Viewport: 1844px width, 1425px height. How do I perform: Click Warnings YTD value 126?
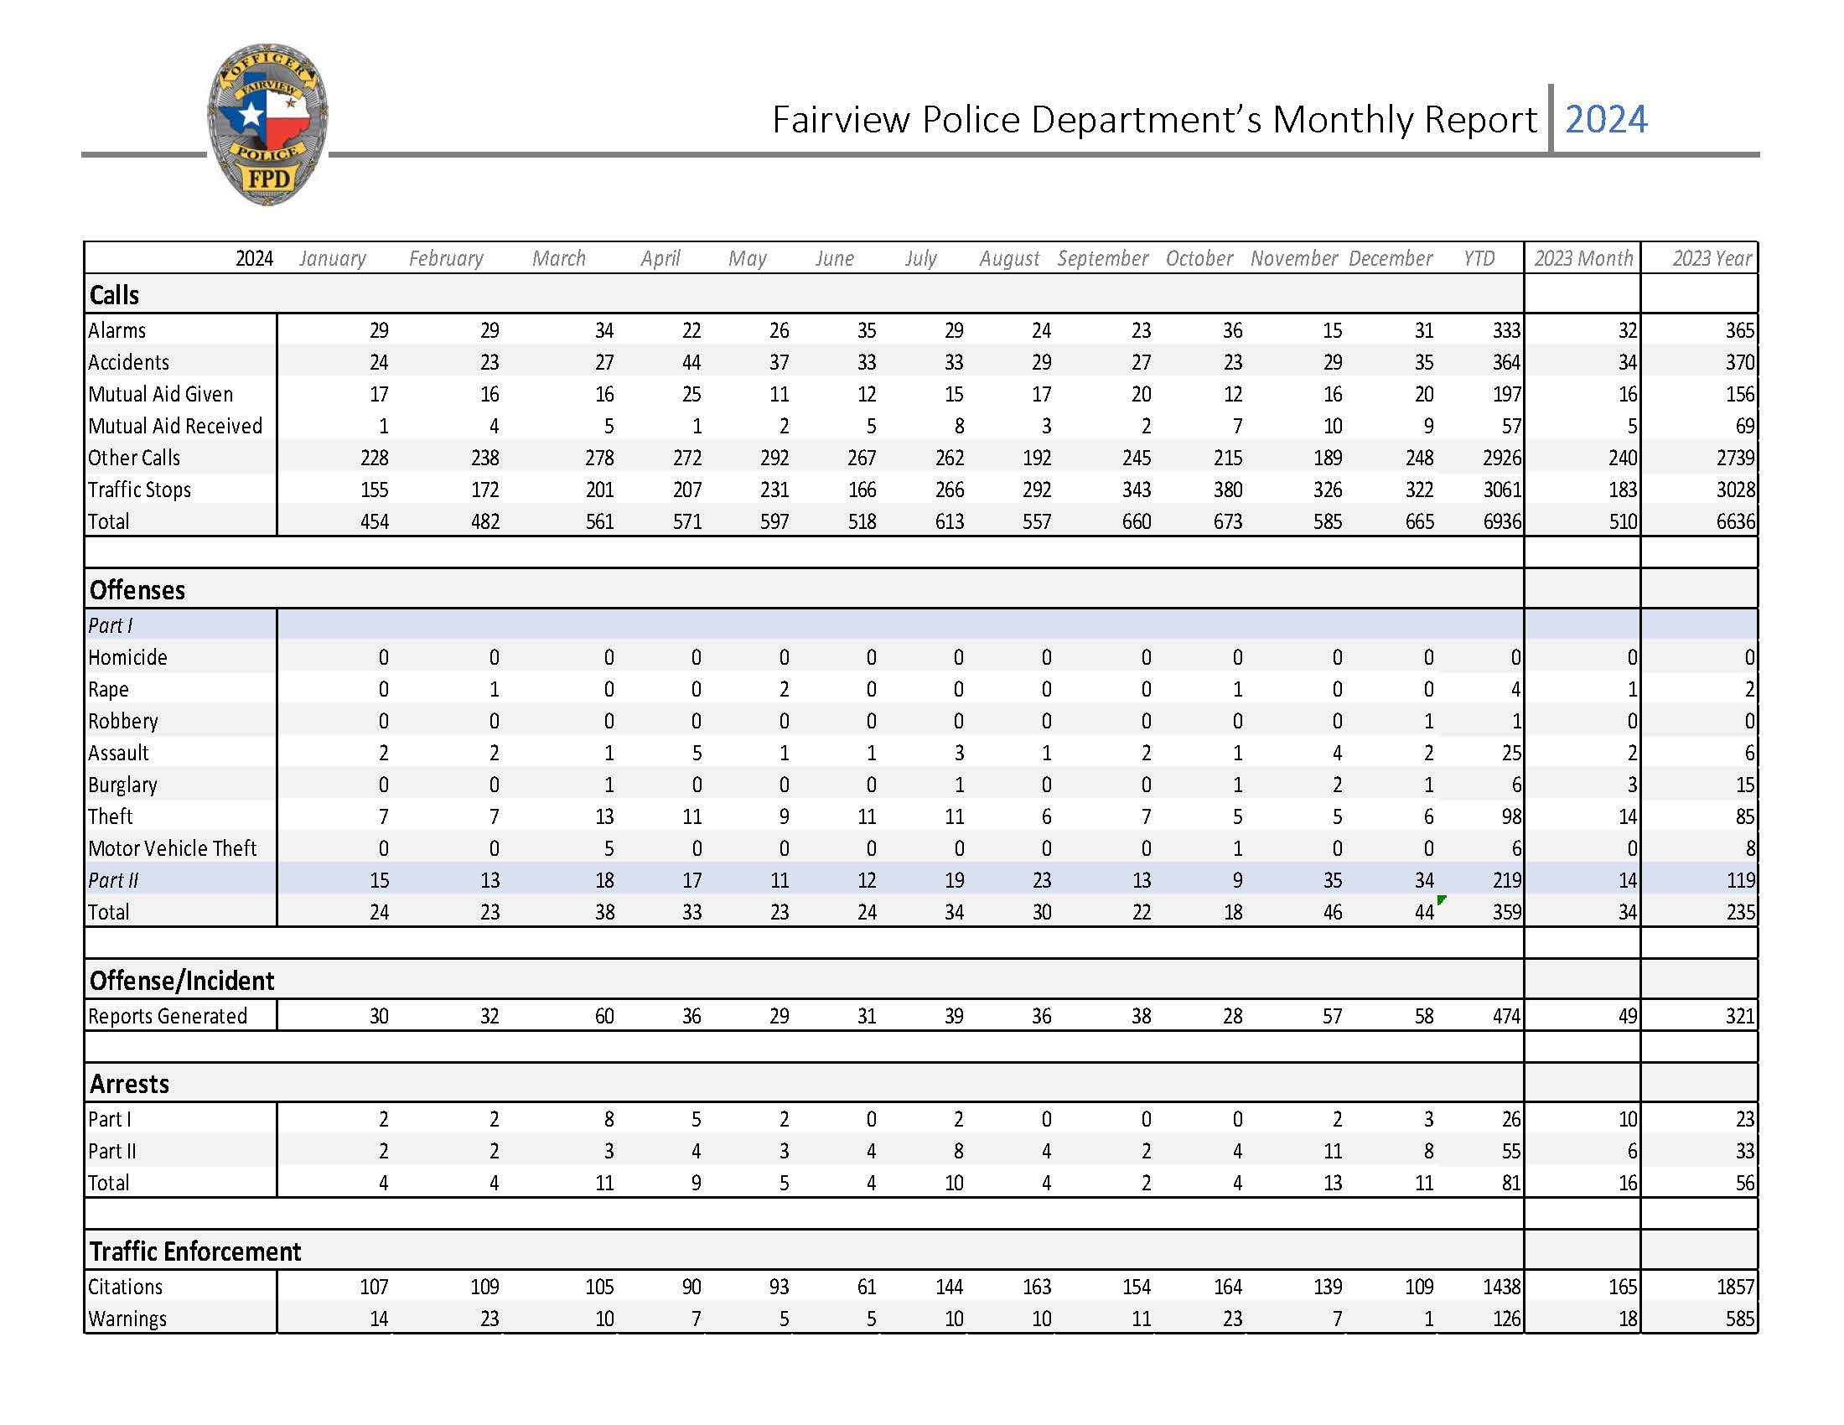1506,1319
